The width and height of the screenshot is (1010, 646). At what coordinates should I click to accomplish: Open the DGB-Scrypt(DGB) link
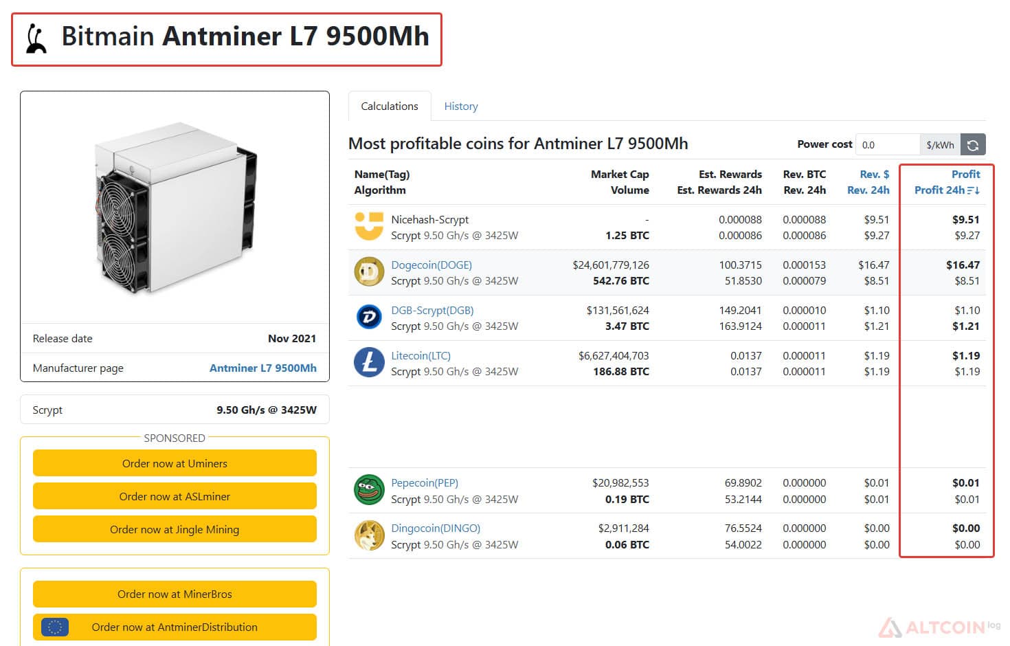[x=432, y=310]
